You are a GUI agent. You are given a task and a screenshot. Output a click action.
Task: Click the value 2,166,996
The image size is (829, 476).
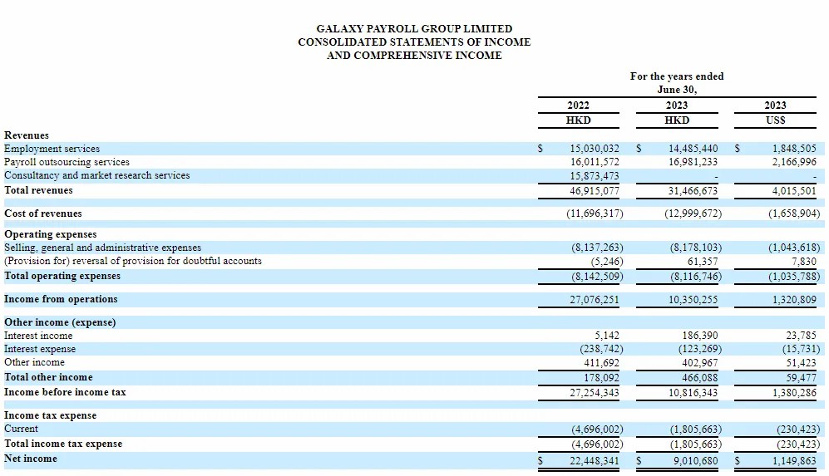pyautogui.click(x=794, y=162)
